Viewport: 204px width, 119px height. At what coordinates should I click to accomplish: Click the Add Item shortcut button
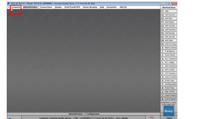coord(169,18)
